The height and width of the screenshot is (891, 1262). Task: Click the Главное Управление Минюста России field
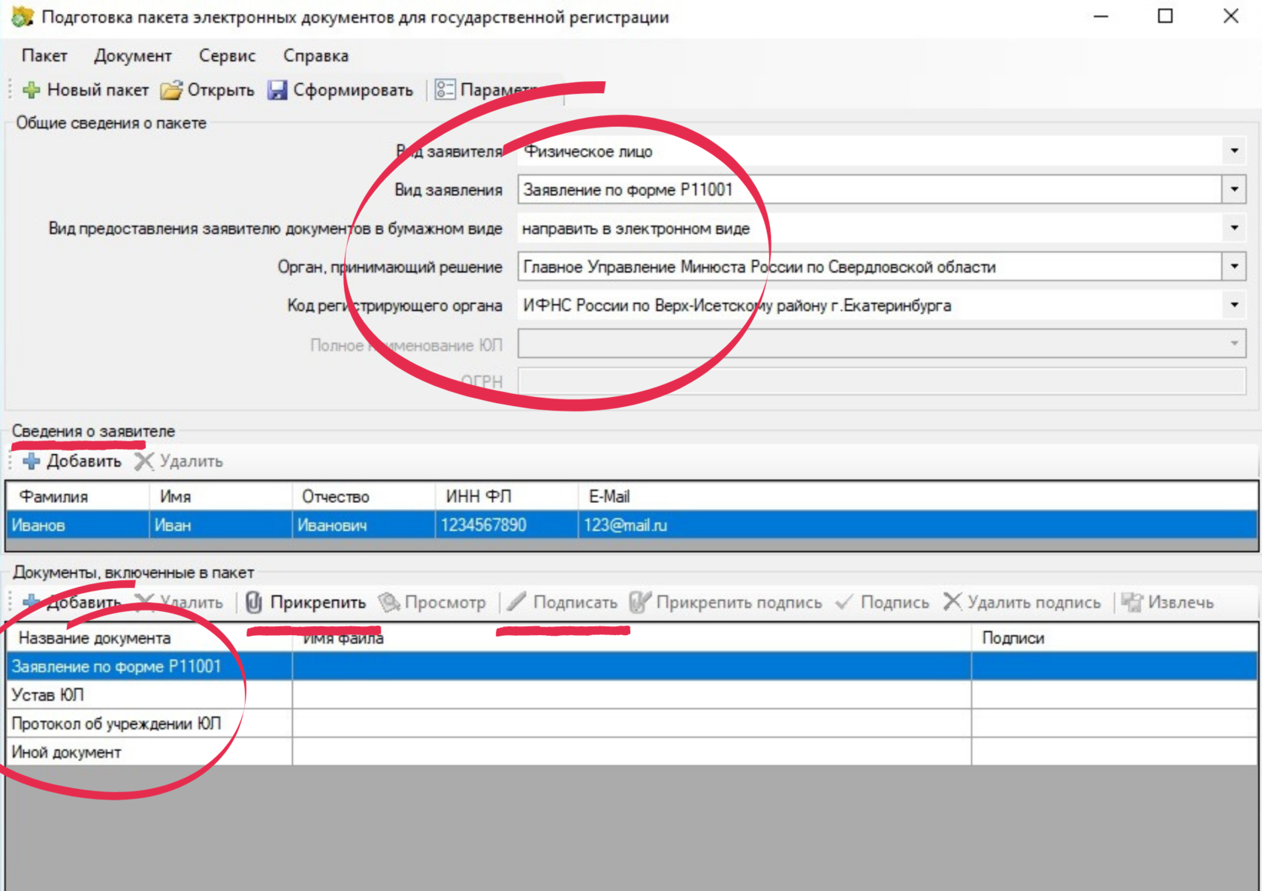[881, 266]
